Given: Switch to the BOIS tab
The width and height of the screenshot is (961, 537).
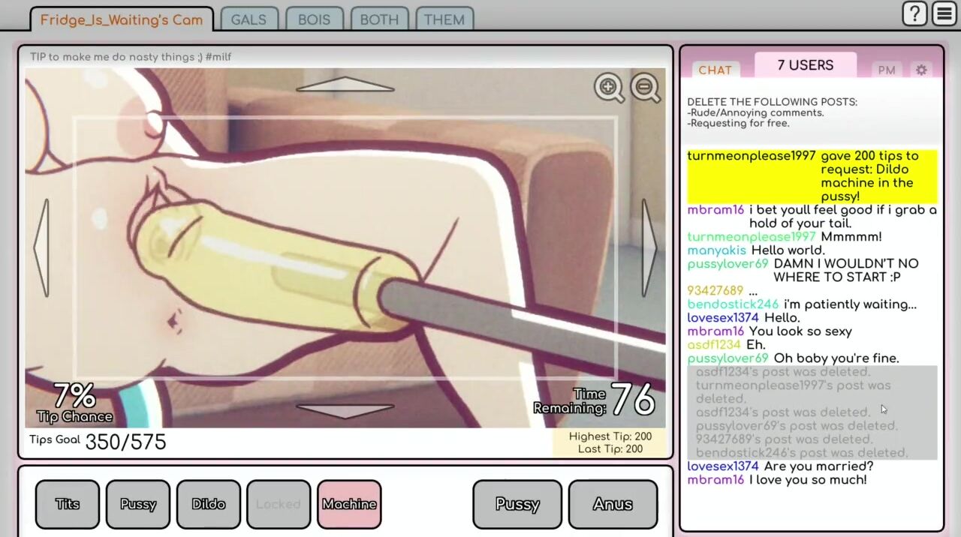Looking at the screenshot, I should coord(314,19).
